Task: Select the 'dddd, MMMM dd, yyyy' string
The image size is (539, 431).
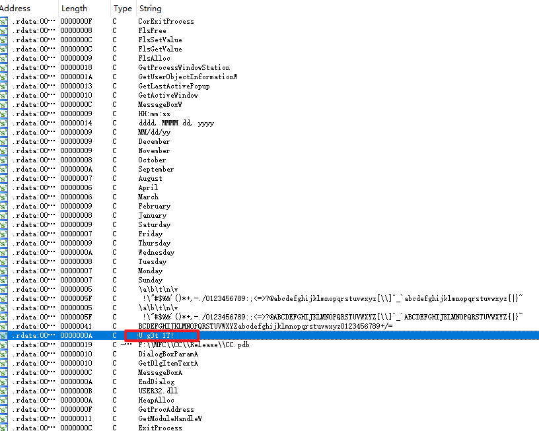Action: point(176,123)
